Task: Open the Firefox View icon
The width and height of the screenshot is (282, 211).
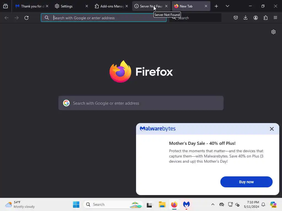Action: click(6, 6)
